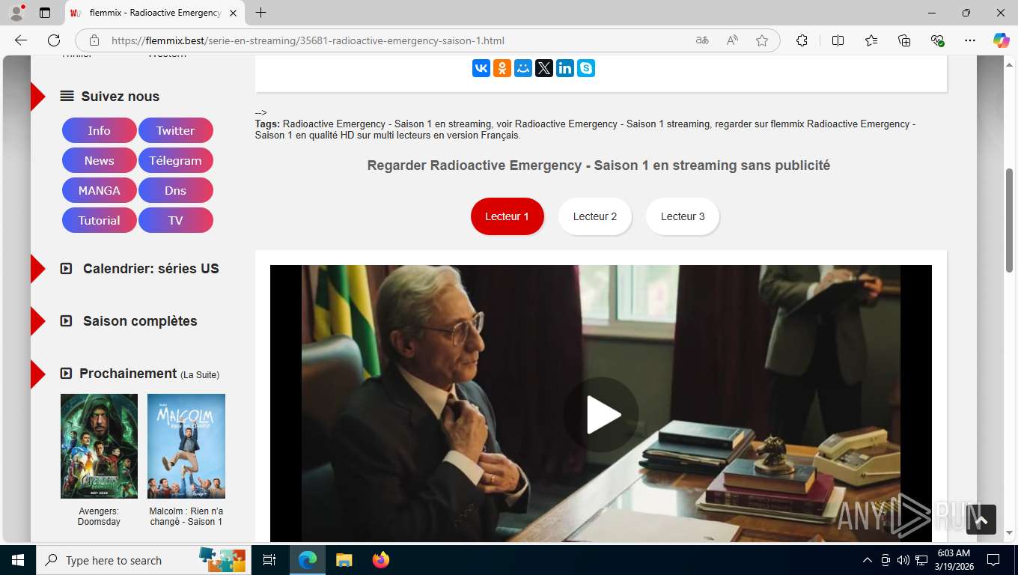Share via Moi Mir blue icon
Image resolution: width=1018 pixels, height=575 pixels.
(523, 68)
